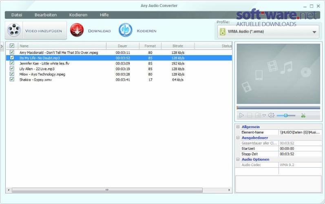Uncheck the Amy Macdonald file checkbox
The height and width of the screenshot is (204, 325).
(x=12, y=52)
